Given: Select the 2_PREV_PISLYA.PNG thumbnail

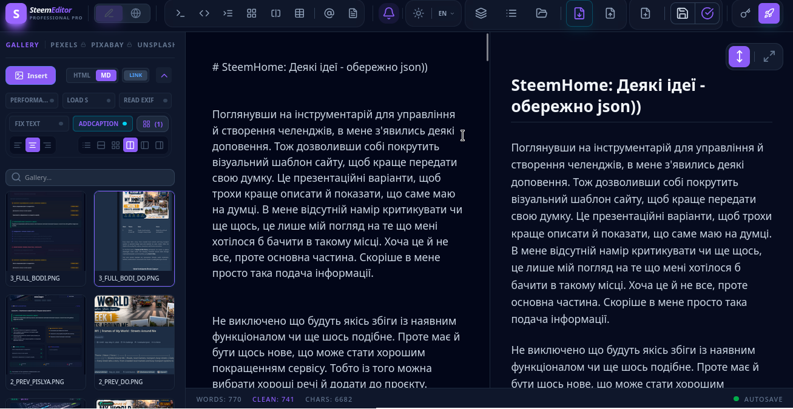Looking at the screenshot, I should coord(46,342).
